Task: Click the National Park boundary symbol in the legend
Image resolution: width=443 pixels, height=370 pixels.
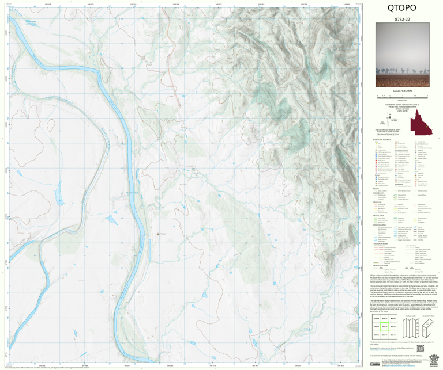Action: (395, 195)
